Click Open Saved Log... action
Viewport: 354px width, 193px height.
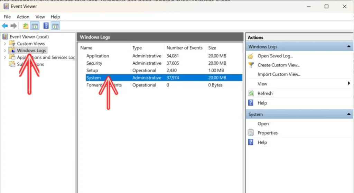pos(275,56)
